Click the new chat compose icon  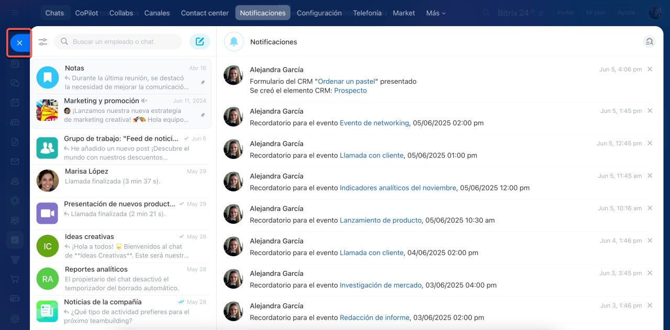click(x=199, y=42)
